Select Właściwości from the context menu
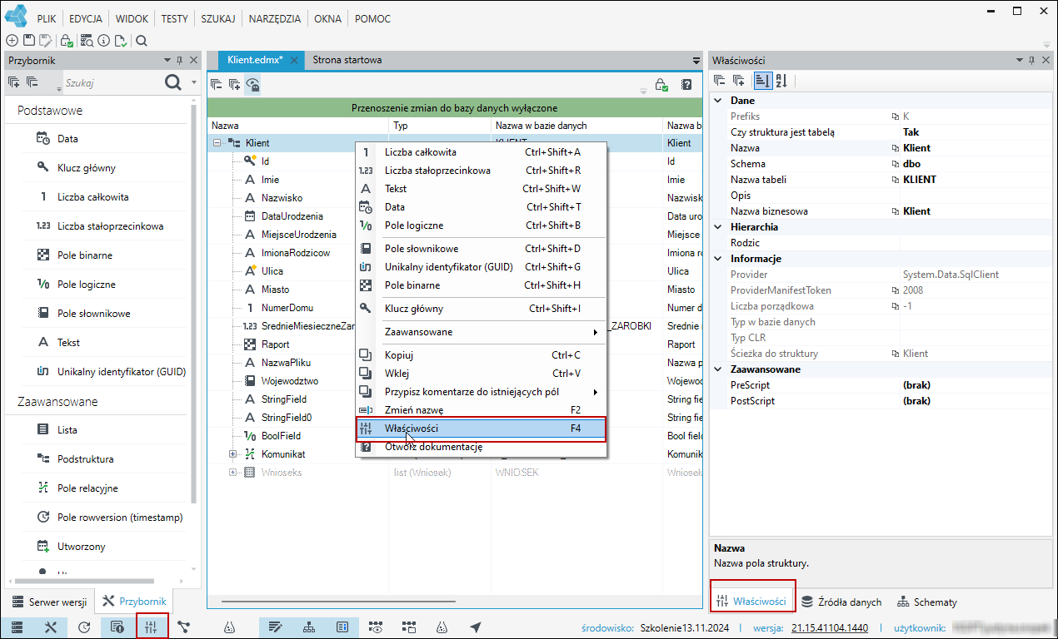Screen dimensions: 1058x639 click(x=482, y=428)
